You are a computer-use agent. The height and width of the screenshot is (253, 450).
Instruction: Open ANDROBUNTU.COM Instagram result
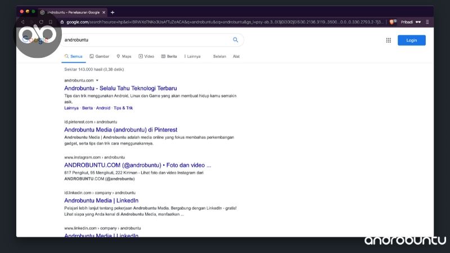[x=137, y=165]
